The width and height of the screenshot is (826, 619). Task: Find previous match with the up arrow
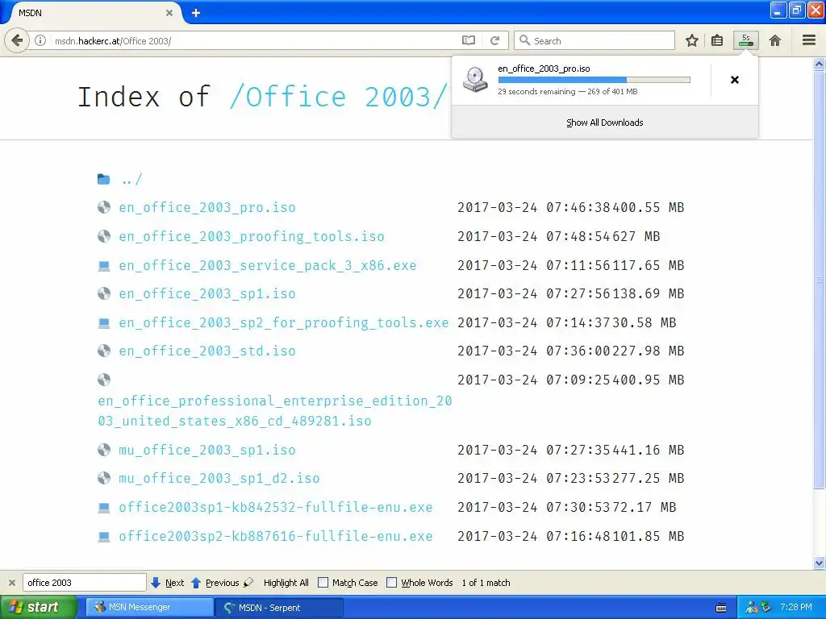196,583
